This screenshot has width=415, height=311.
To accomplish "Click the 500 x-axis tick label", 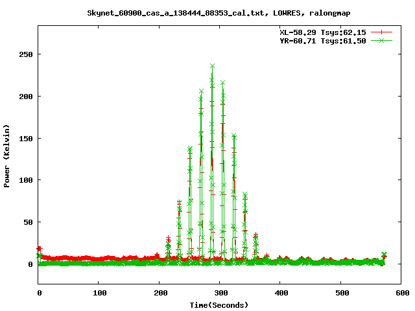I will (342, 293).
